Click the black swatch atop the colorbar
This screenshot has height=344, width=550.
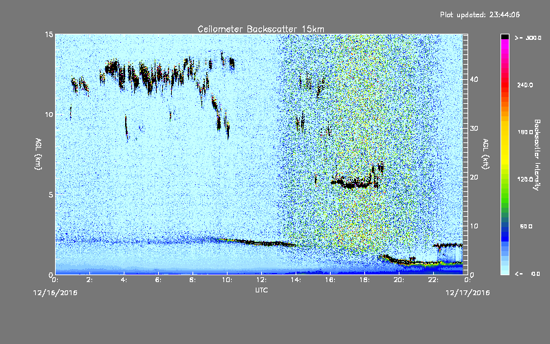point(505,36)
